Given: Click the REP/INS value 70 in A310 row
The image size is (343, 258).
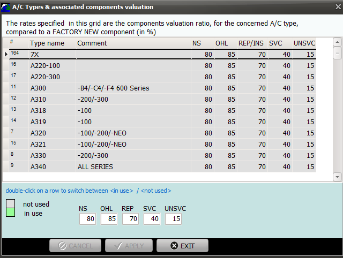Looking at the screenshot, I should (252, 99).
